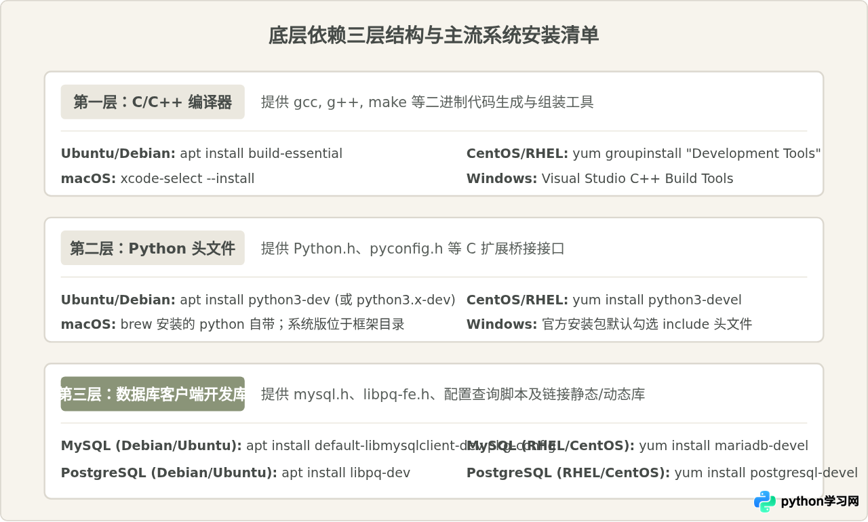Click the description mentioning gcc, g++, make
Image resolution: width=868 pixels, height=522 pixels.
(x=427, y=102)
